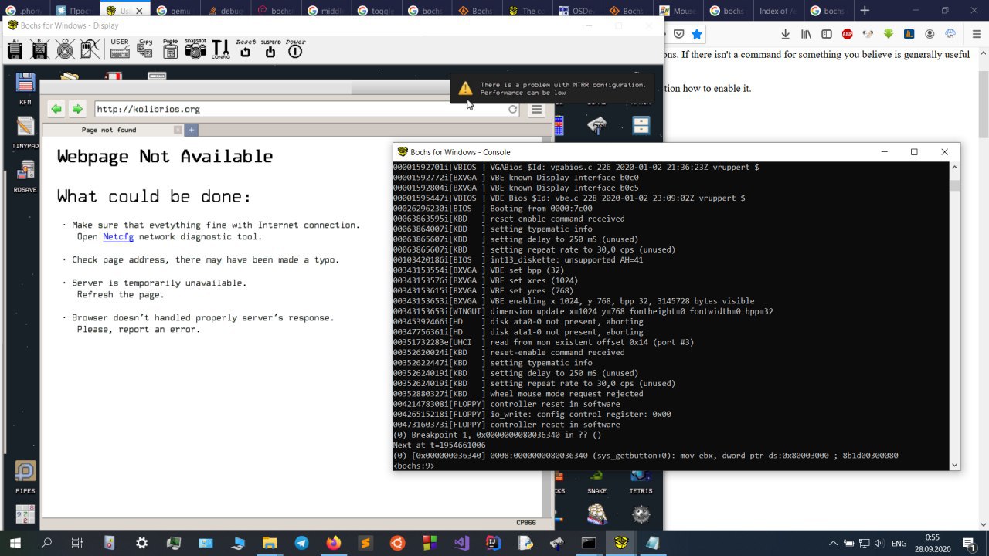Viewport: 989px width, 556px height.
Task: Open the Netcfg diagnostic tool link
Action: [x=118, y=236]
